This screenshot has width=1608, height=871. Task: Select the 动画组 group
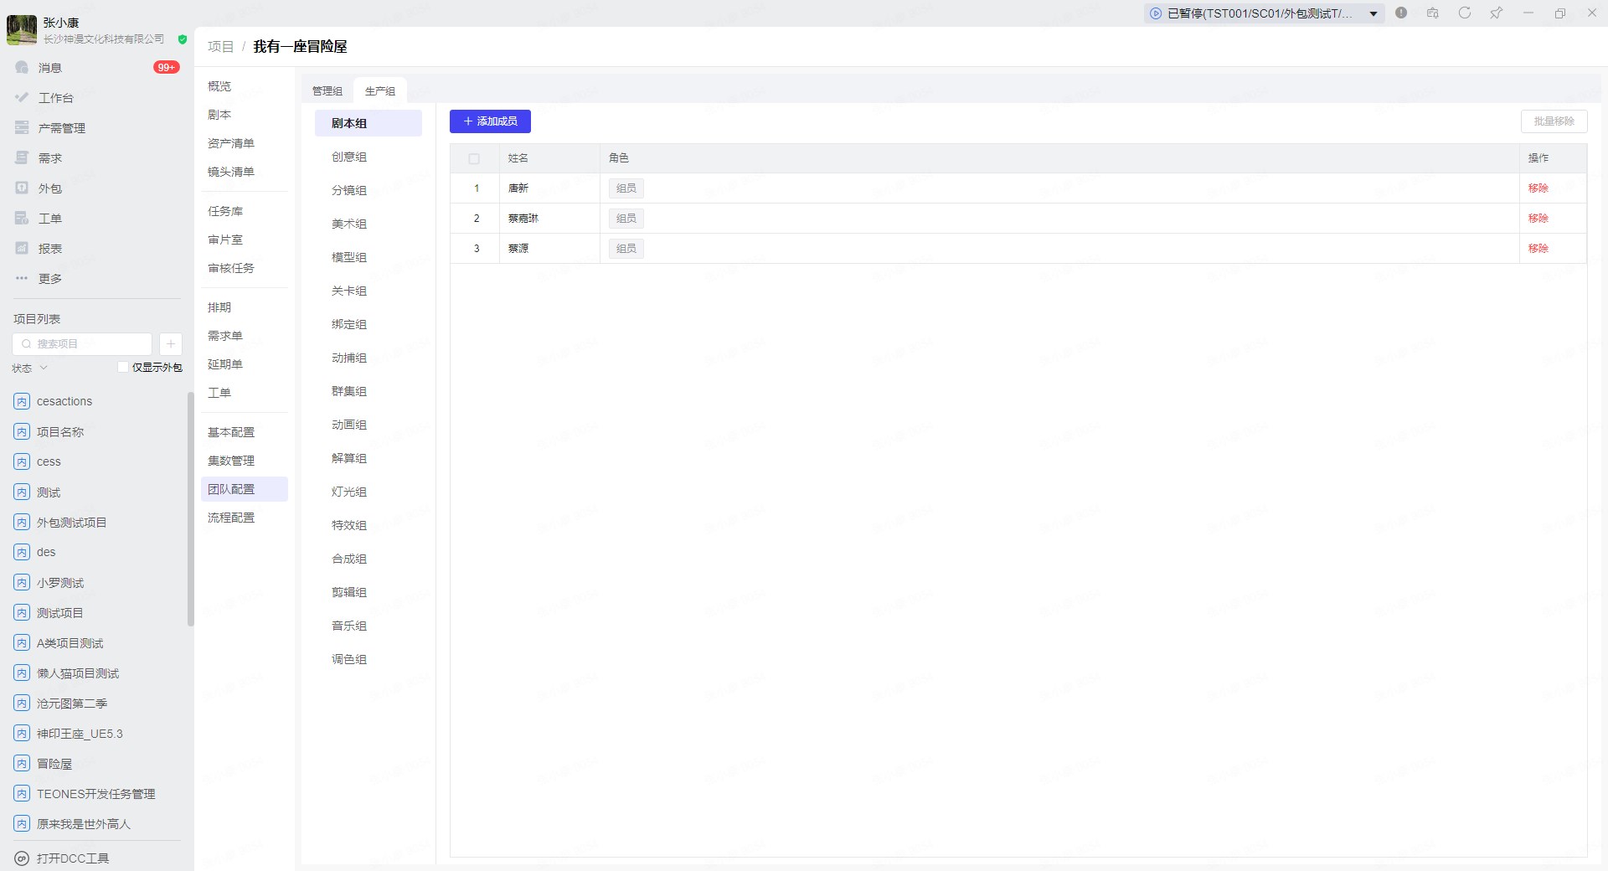point(368,425)
